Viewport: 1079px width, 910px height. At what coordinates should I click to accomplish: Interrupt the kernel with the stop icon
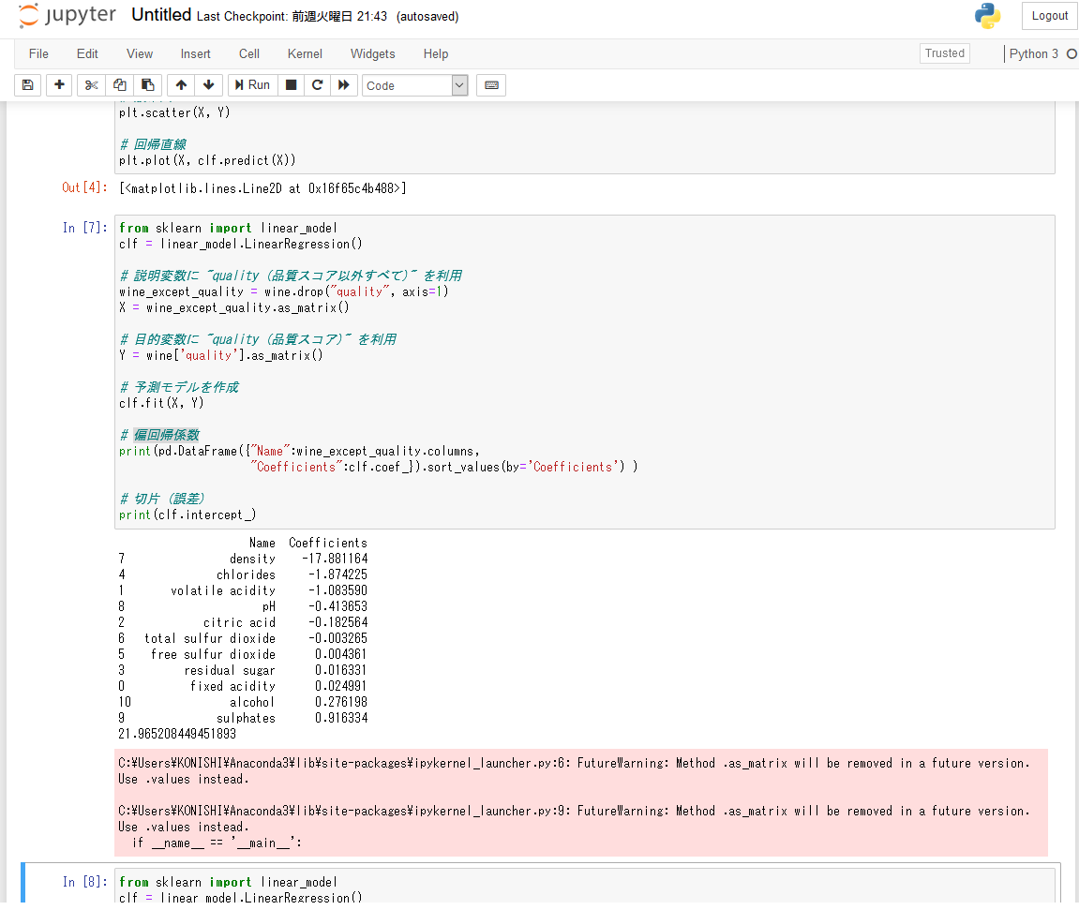coord(292,85)
